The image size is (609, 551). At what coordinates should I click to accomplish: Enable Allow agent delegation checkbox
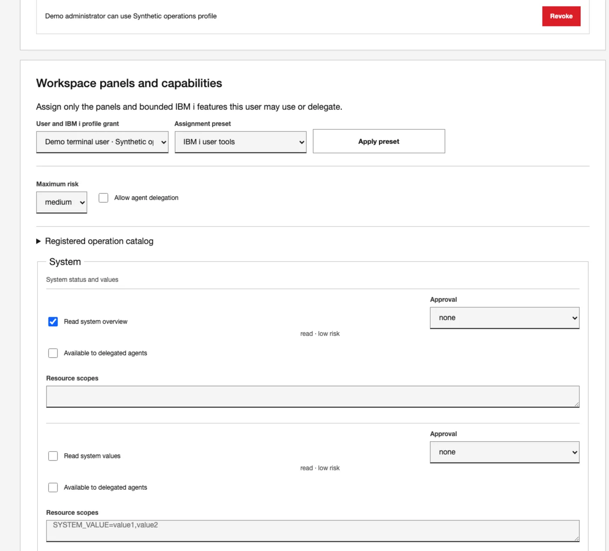click(x=104, y=198)
